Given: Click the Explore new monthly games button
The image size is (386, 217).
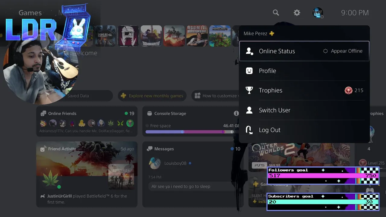Looking at the screenshot, I should pos(152,96).
